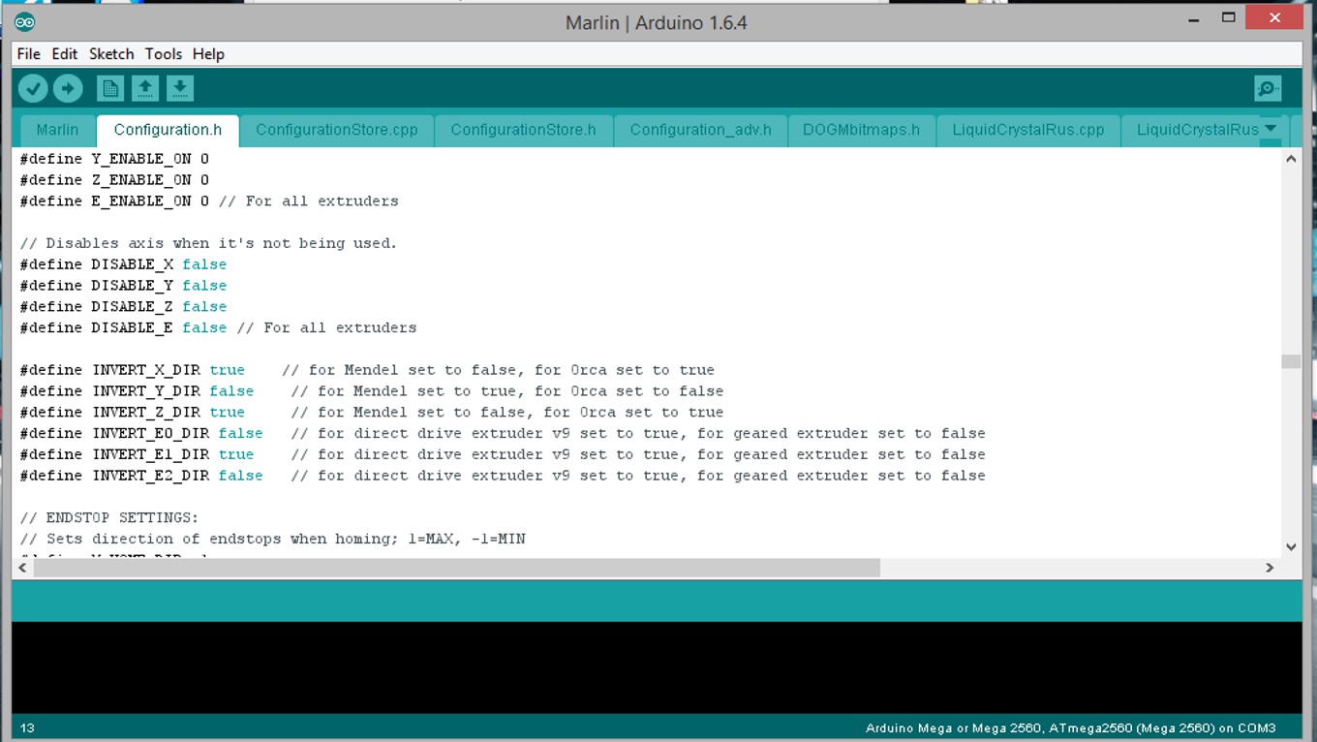
Task: Open the File menu
Action: [28, 54]
